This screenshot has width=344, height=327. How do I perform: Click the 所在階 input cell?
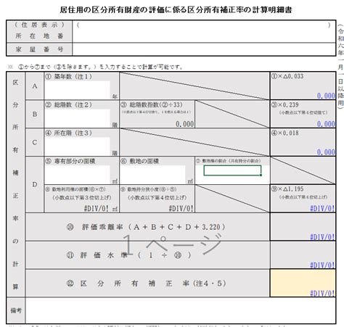coord(77,146)
